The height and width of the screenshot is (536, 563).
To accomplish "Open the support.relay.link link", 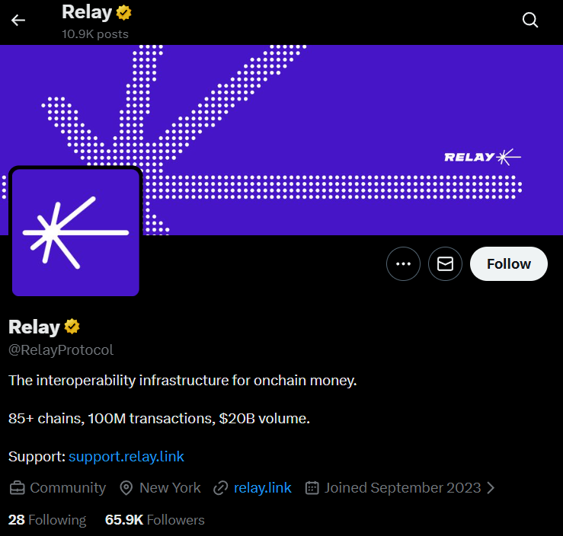I will (126, 457).
